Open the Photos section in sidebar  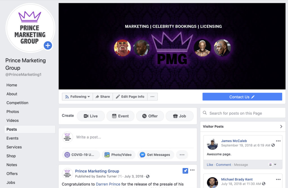[13, 111]
